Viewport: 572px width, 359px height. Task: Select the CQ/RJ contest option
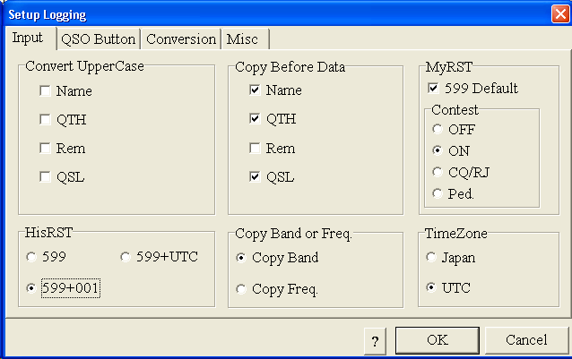coord(437,172)
